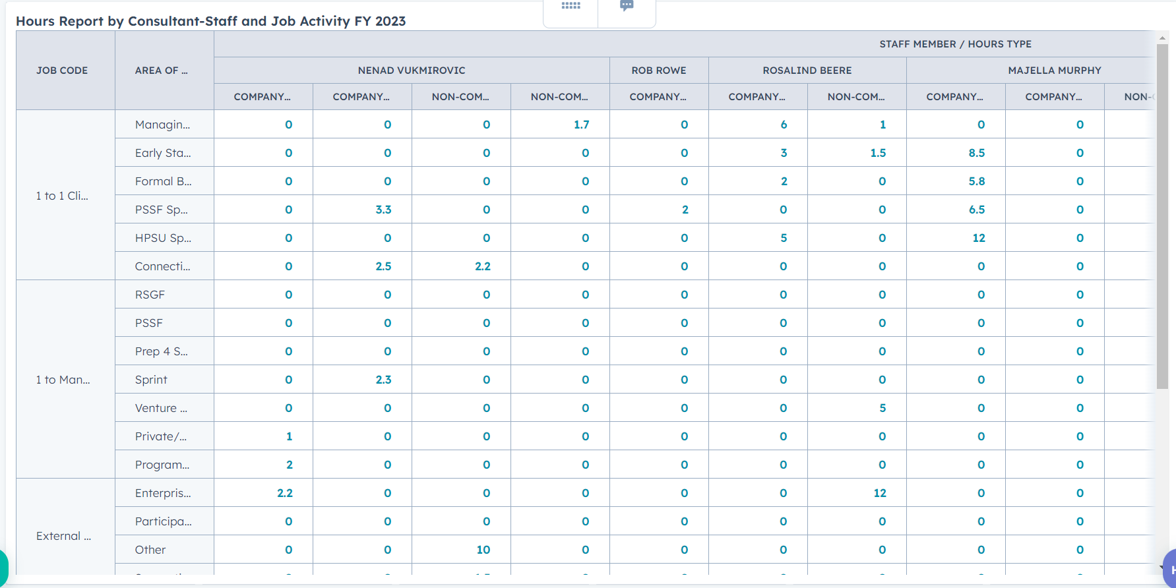Image resolution: width=1176 pixels, height=588 pixels.
Task: Click the green circular widget button
Action: coord(3,567)
